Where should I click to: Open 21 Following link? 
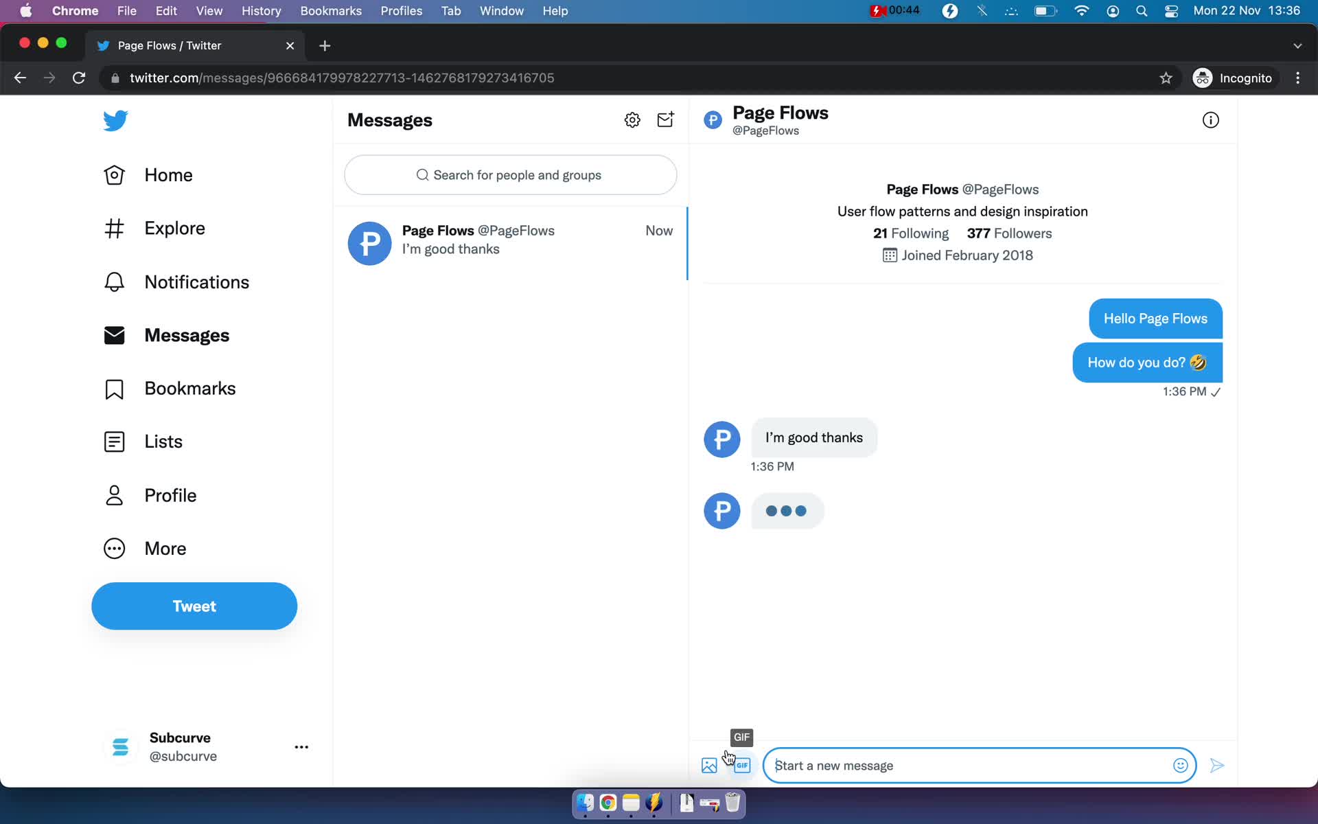click(911, 233)
